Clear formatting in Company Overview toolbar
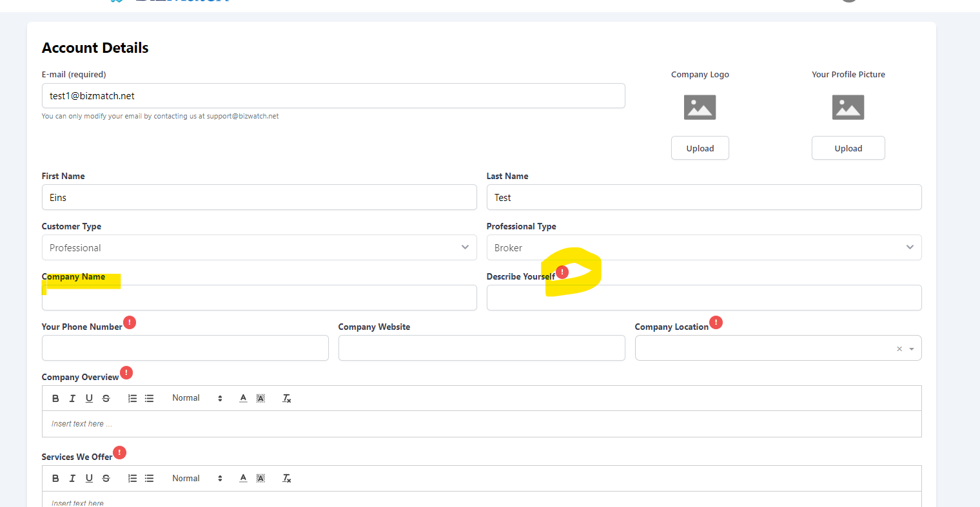Image resolution: width=980 pixels, height=507 pixels. 287,398
